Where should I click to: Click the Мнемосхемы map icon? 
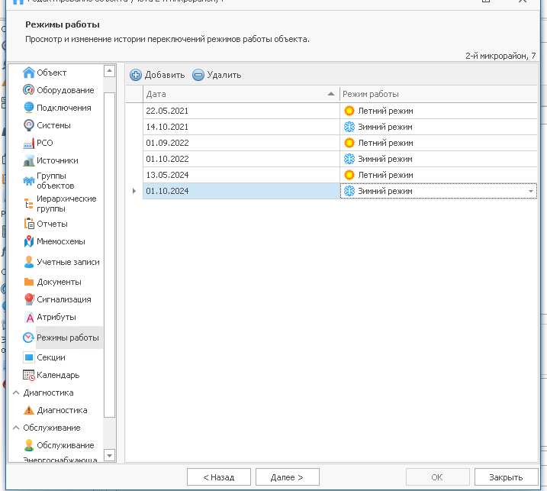(x=29, y=241)
